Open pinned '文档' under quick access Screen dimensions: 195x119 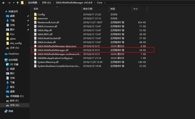(12, 25)
